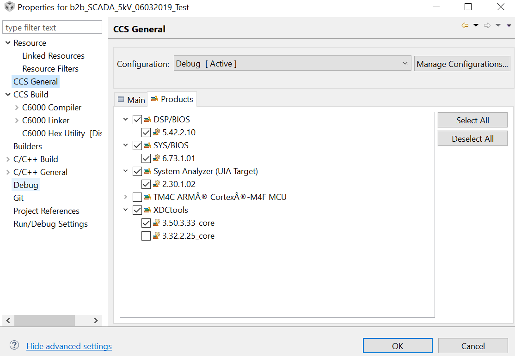This screenshot has width=515, height=356.
Task: Click the System Analyzer (UIA Target) package icon
Action: coord(147,171)
